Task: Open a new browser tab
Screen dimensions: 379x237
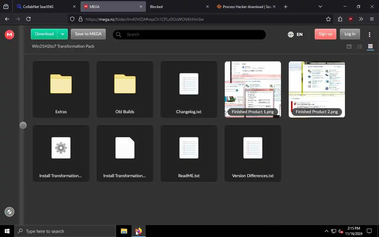Action: point(285,7)
